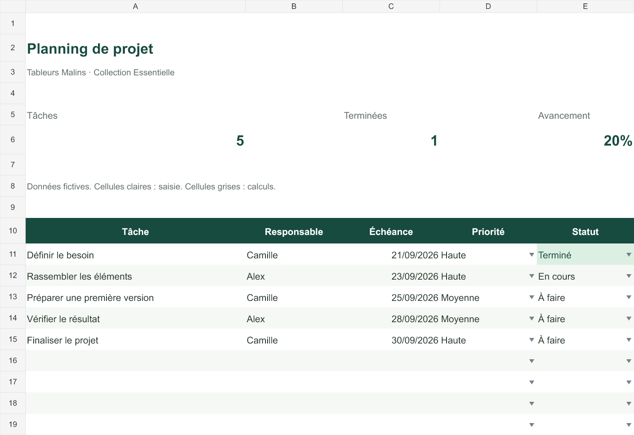Open empty Statut dropdown in row 16
634x435 pixels.
click(x=628, y=361)
